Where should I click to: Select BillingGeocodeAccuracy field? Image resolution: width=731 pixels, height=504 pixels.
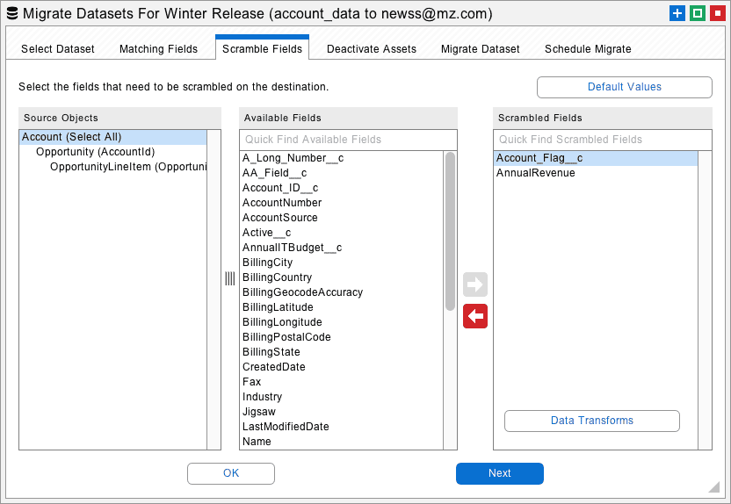341,292
